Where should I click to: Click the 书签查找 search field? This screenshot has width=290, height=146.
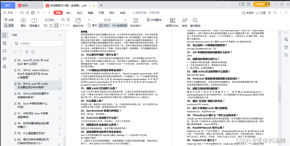tap(37, 44)
